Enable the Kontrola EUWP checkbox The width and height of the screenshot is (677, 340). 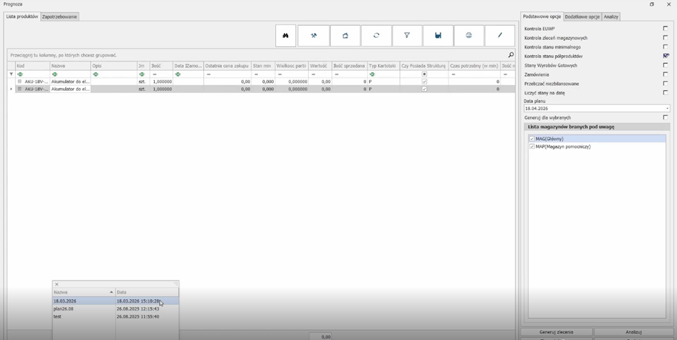pyautogui.click(x=666, y=29)
